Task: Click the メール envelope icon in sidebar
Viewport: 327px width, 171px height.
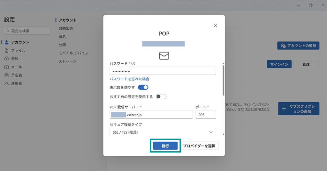Action: [x=6, y=67]
